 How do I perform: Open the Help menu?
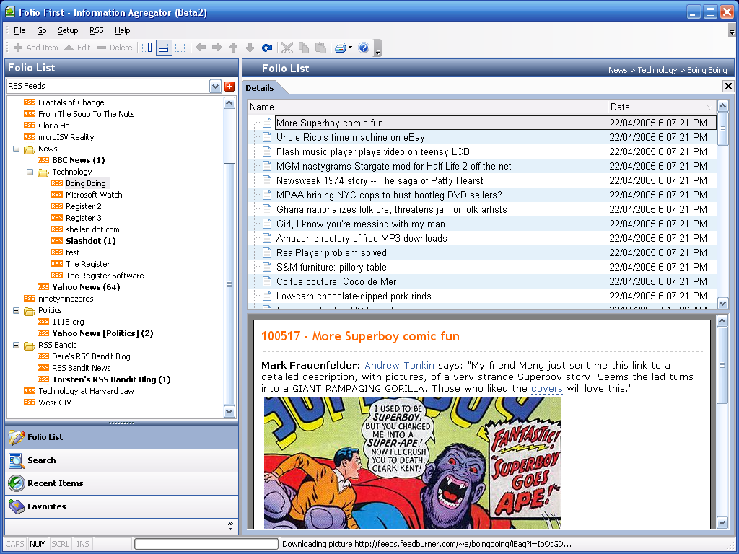tap(123, 30)
